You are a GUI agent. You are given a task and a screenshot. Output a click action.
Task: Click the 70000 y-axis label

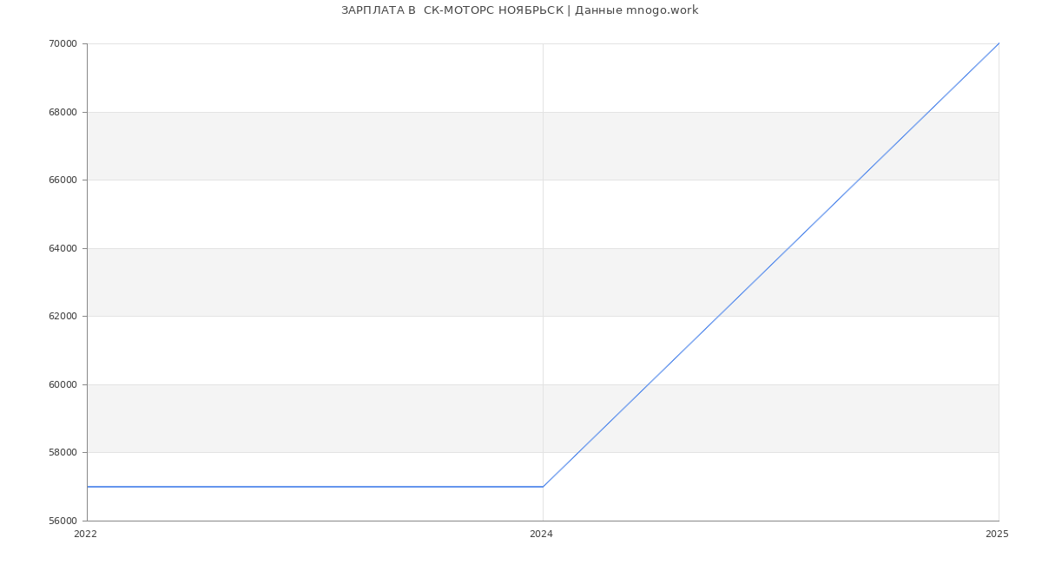pyautogui.click(x=63, y=44)
